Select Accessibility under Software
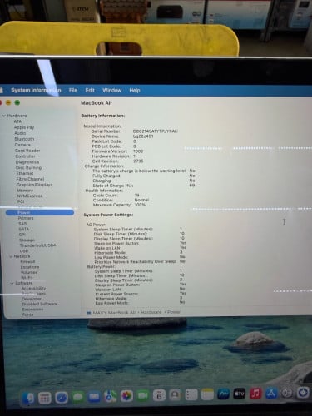Image resolution: width=312 pixels, height=416 pixels. click(34, 289)
